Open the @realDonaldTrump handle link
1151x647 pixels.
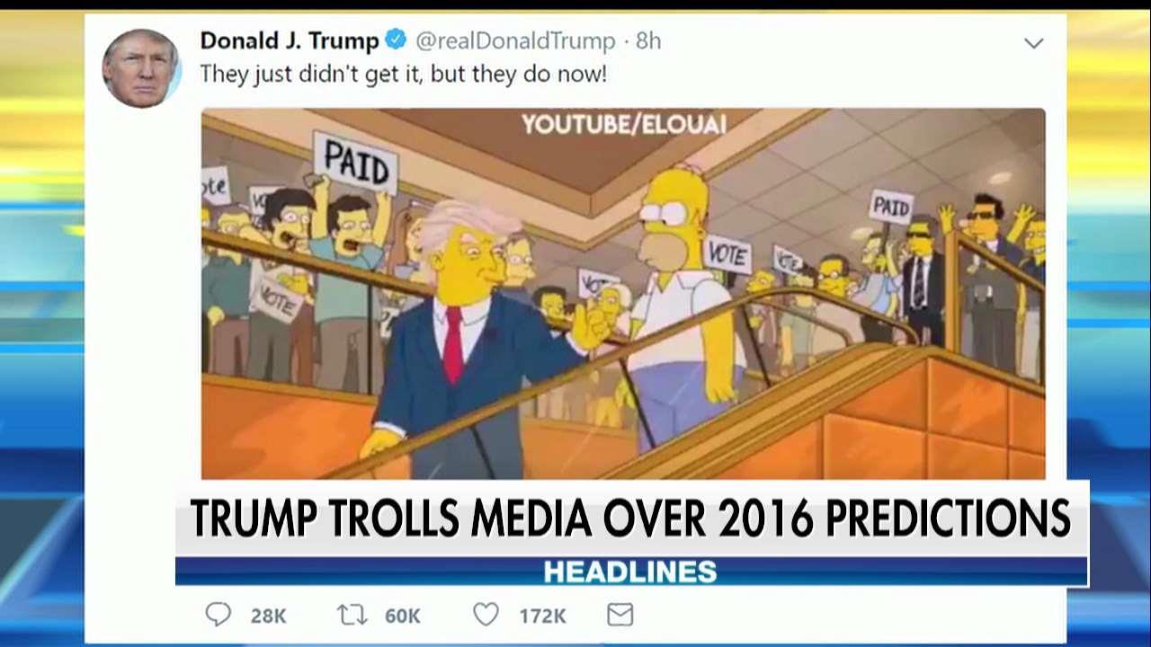click(515, 40)
